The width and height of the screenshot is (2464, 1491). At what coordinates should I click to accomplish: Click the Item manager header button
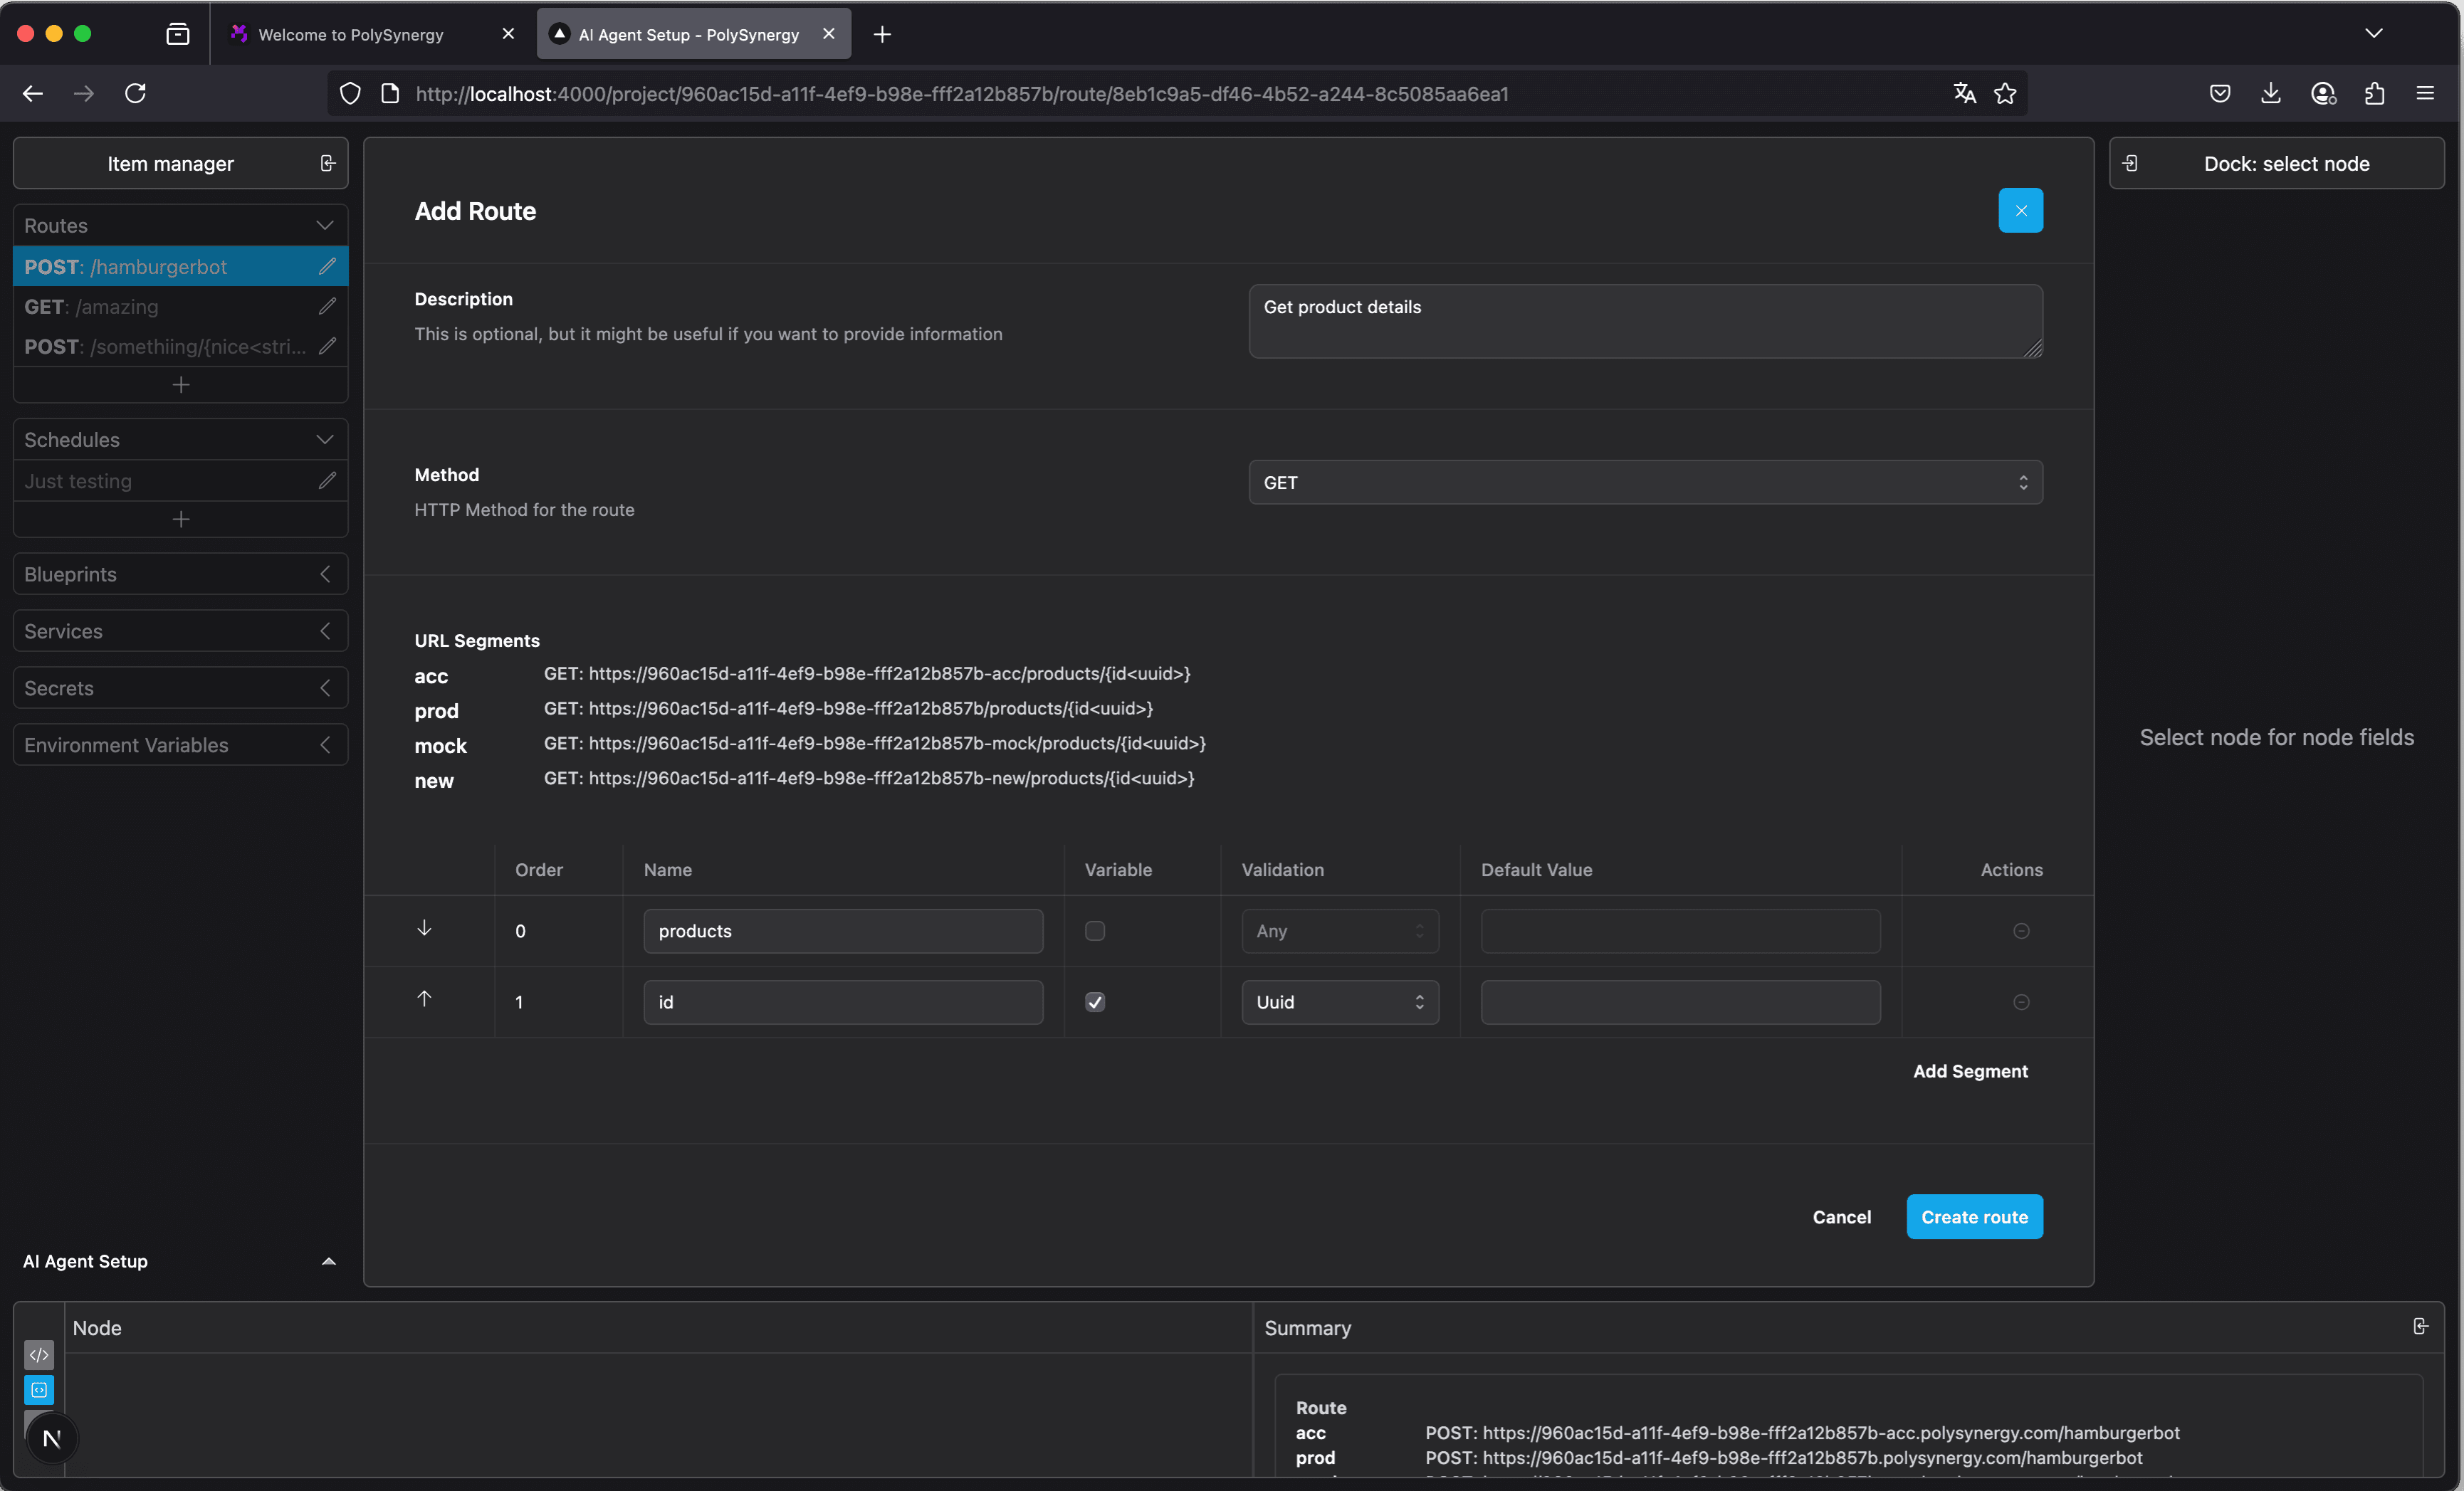(180, 163)
